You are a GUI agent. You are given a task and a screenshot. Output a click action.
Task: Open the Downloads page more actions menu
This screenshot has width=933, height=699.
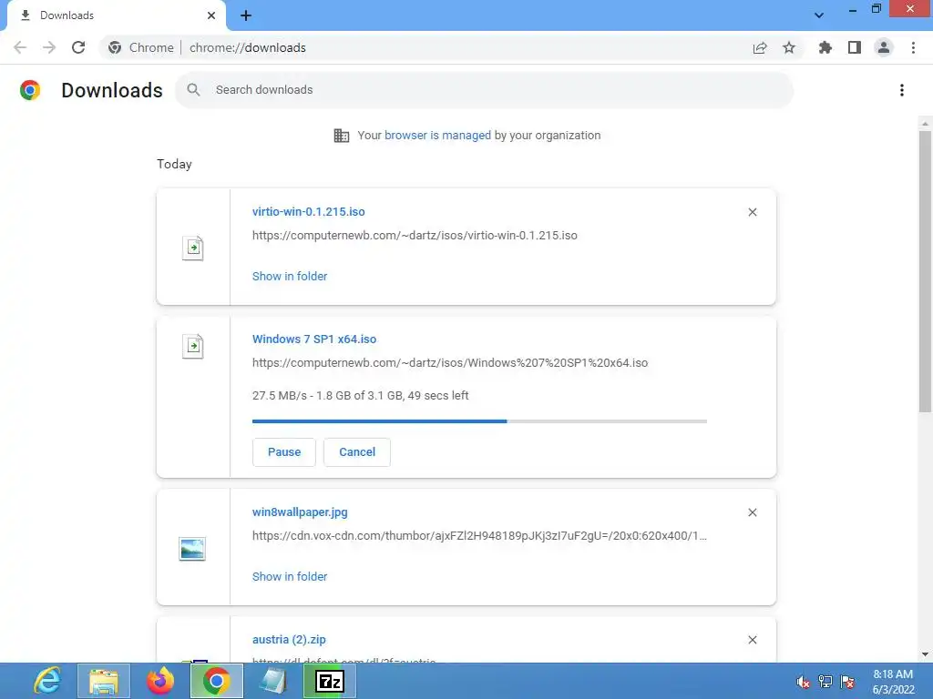pos(902,90)
